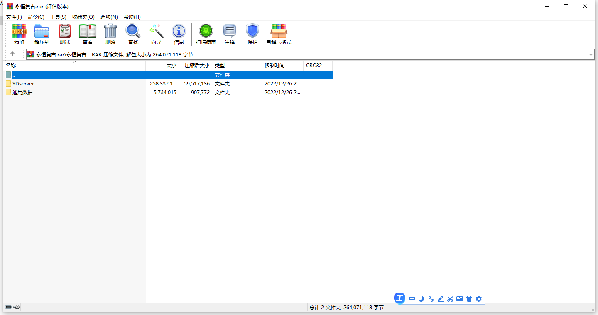Viewport: 598px width, 315px height.
Task: Launch the 向导 (Wizard) wand icon
Action: 156,32
